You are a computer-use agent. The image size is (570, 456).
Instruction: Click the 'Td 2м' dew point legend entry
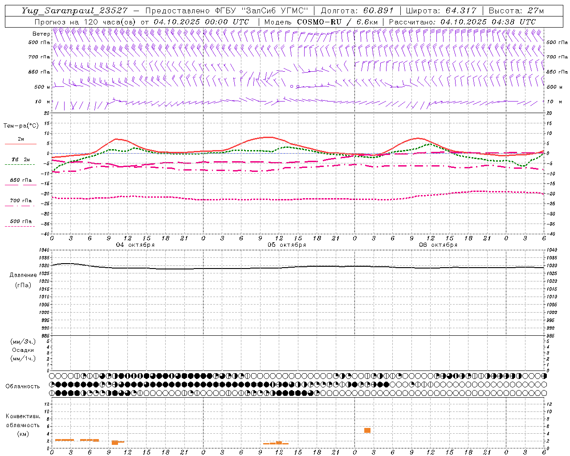(21, 159)
